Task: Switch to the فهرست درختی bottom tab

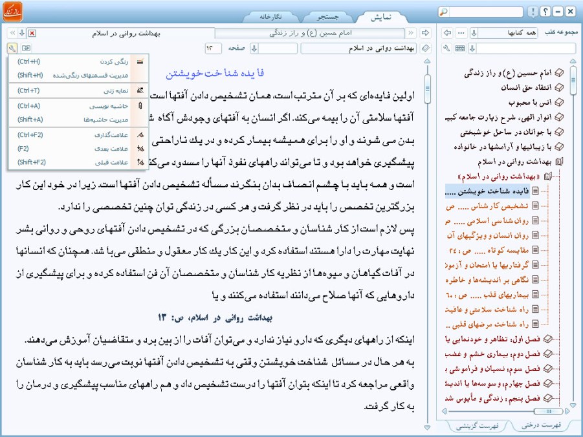Action: (542, 425)
